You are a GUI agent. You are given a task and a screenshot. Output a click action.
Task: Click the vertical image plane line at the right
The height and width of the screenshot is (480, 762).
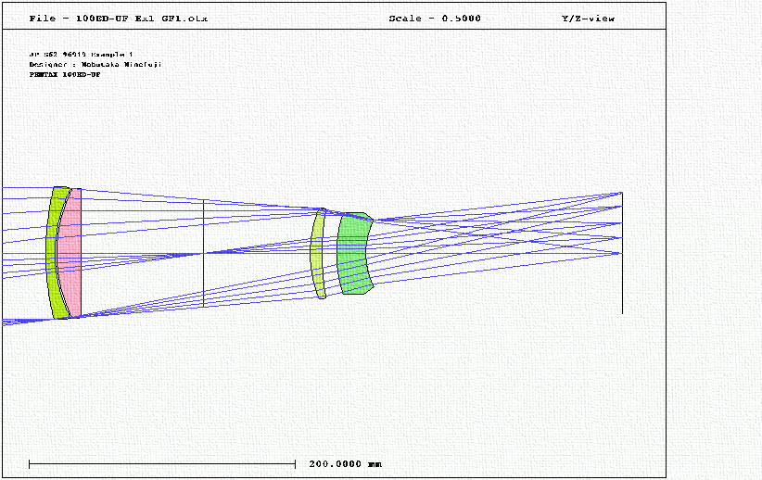pos(622,253)
